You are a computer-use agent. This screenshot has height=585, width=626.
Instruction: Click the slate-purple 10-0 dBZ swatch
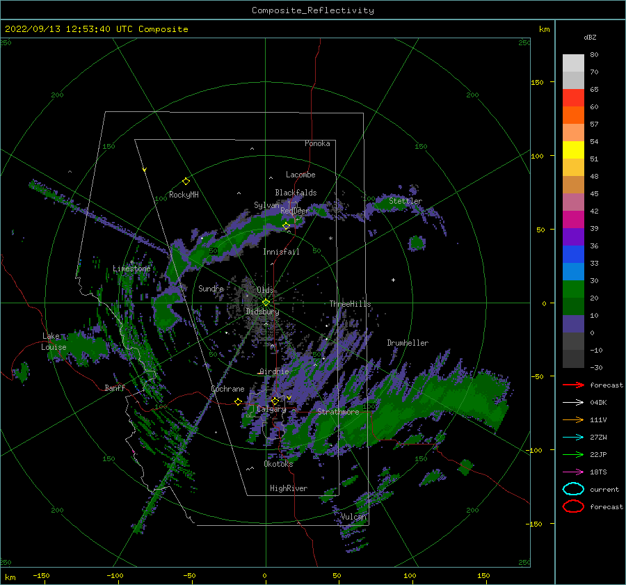[x=573, y=324]
